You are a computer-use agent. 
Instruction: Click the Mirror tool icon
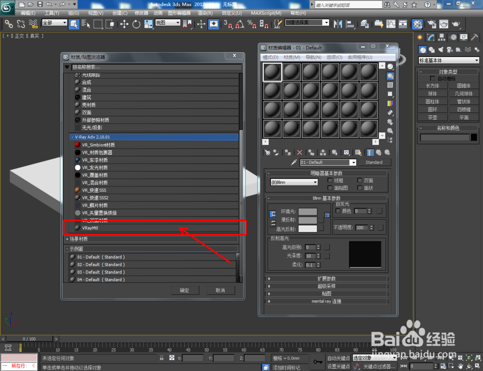click(338, 24)
